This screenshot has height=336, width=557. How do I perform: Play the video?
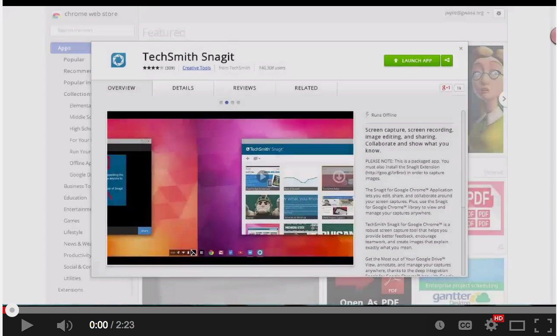tap(27, 325)
